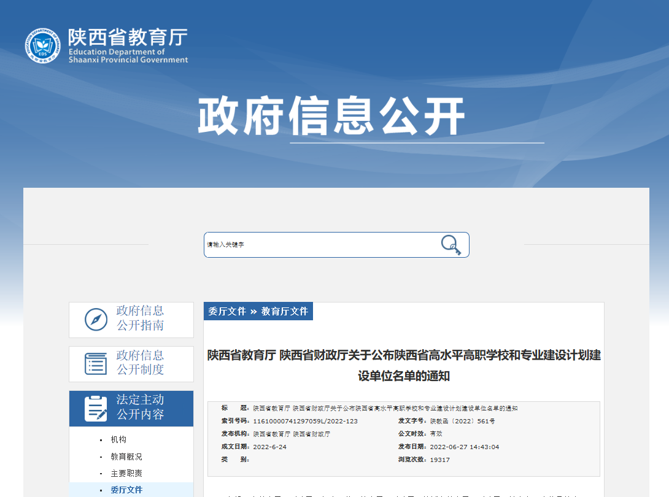Click the clipboard icon for 法定主动公开内容
The image size is (669, 497).
coord(96,408)
